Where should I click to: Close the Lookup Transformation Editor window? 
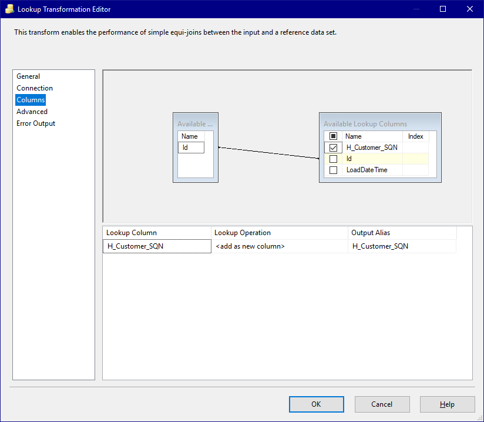470,9
